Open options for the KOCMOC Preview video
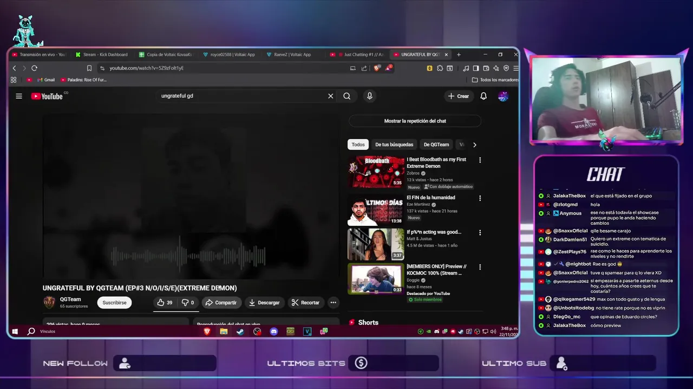The image size is (693, 389). point(480,267)
